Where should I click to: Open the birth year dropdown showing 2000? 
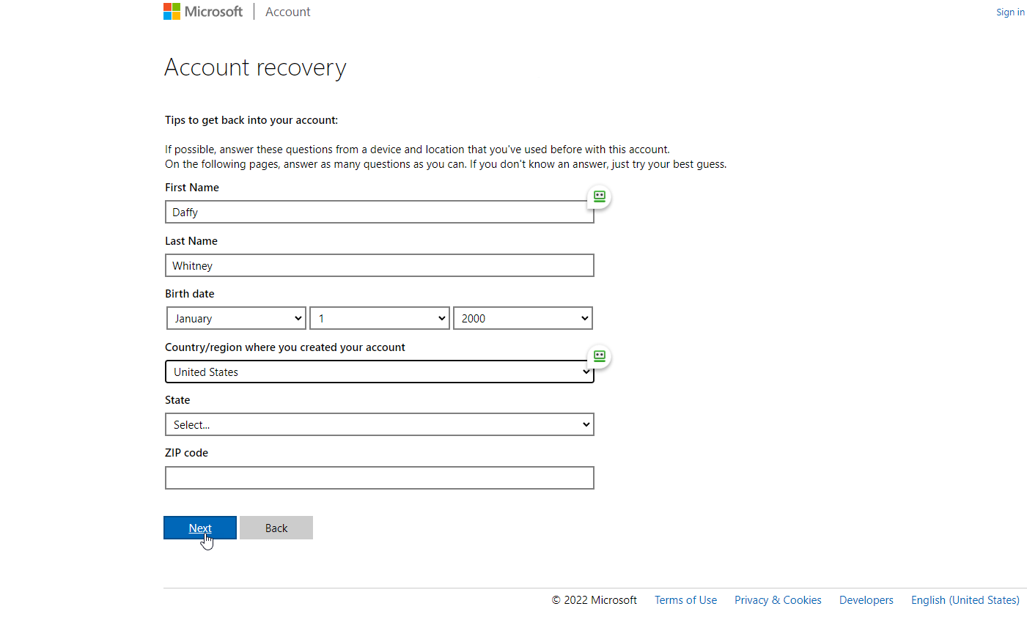523,318
